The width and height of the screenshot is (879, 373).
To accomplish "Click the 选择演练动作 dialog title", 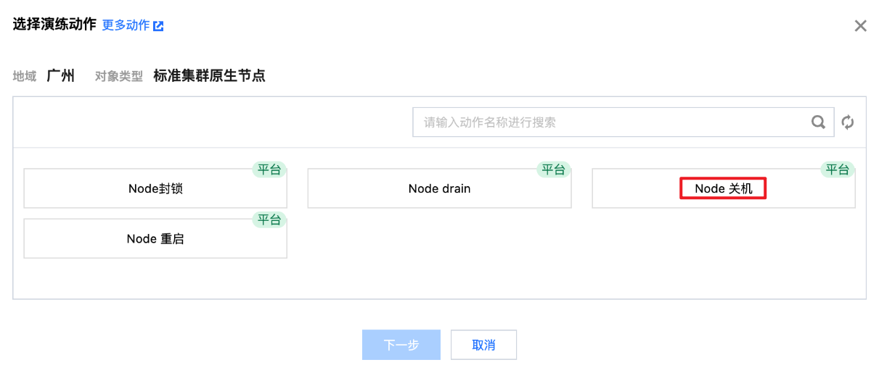I will click(x=54, y=25).
